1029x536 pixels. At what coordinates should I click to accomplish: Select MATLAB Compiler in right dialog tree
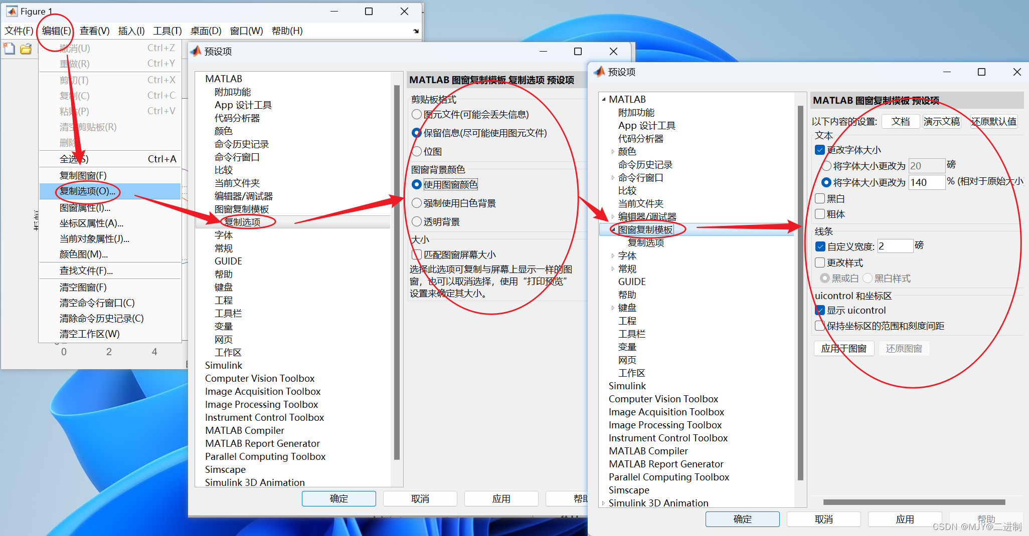[648, 451]
